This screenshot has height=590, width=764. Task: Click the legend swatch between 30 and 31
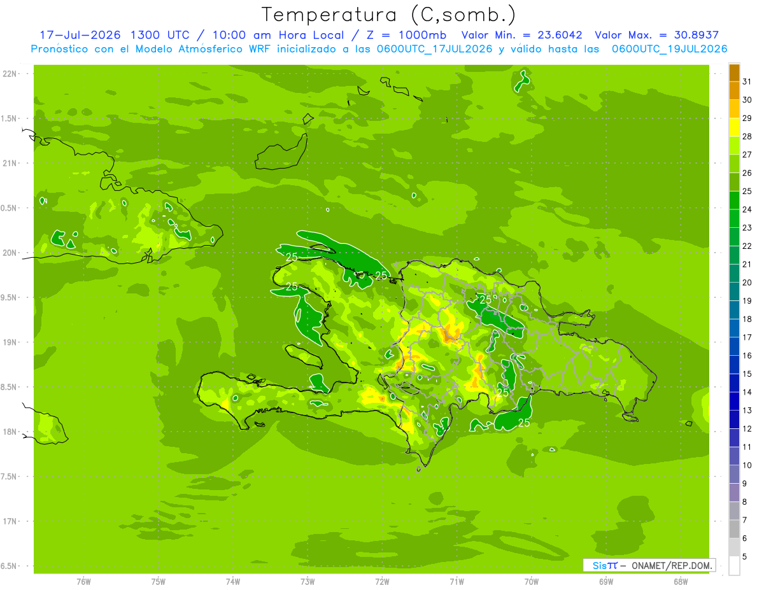[734, 90]
